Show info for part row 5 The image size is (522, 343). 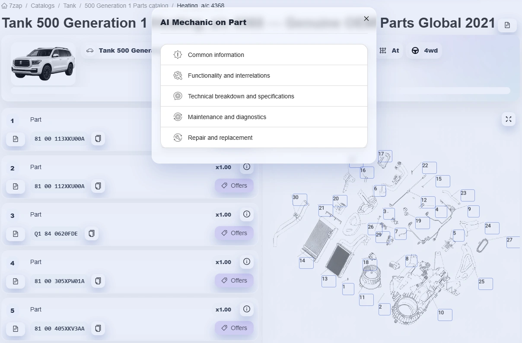[247, 309]
